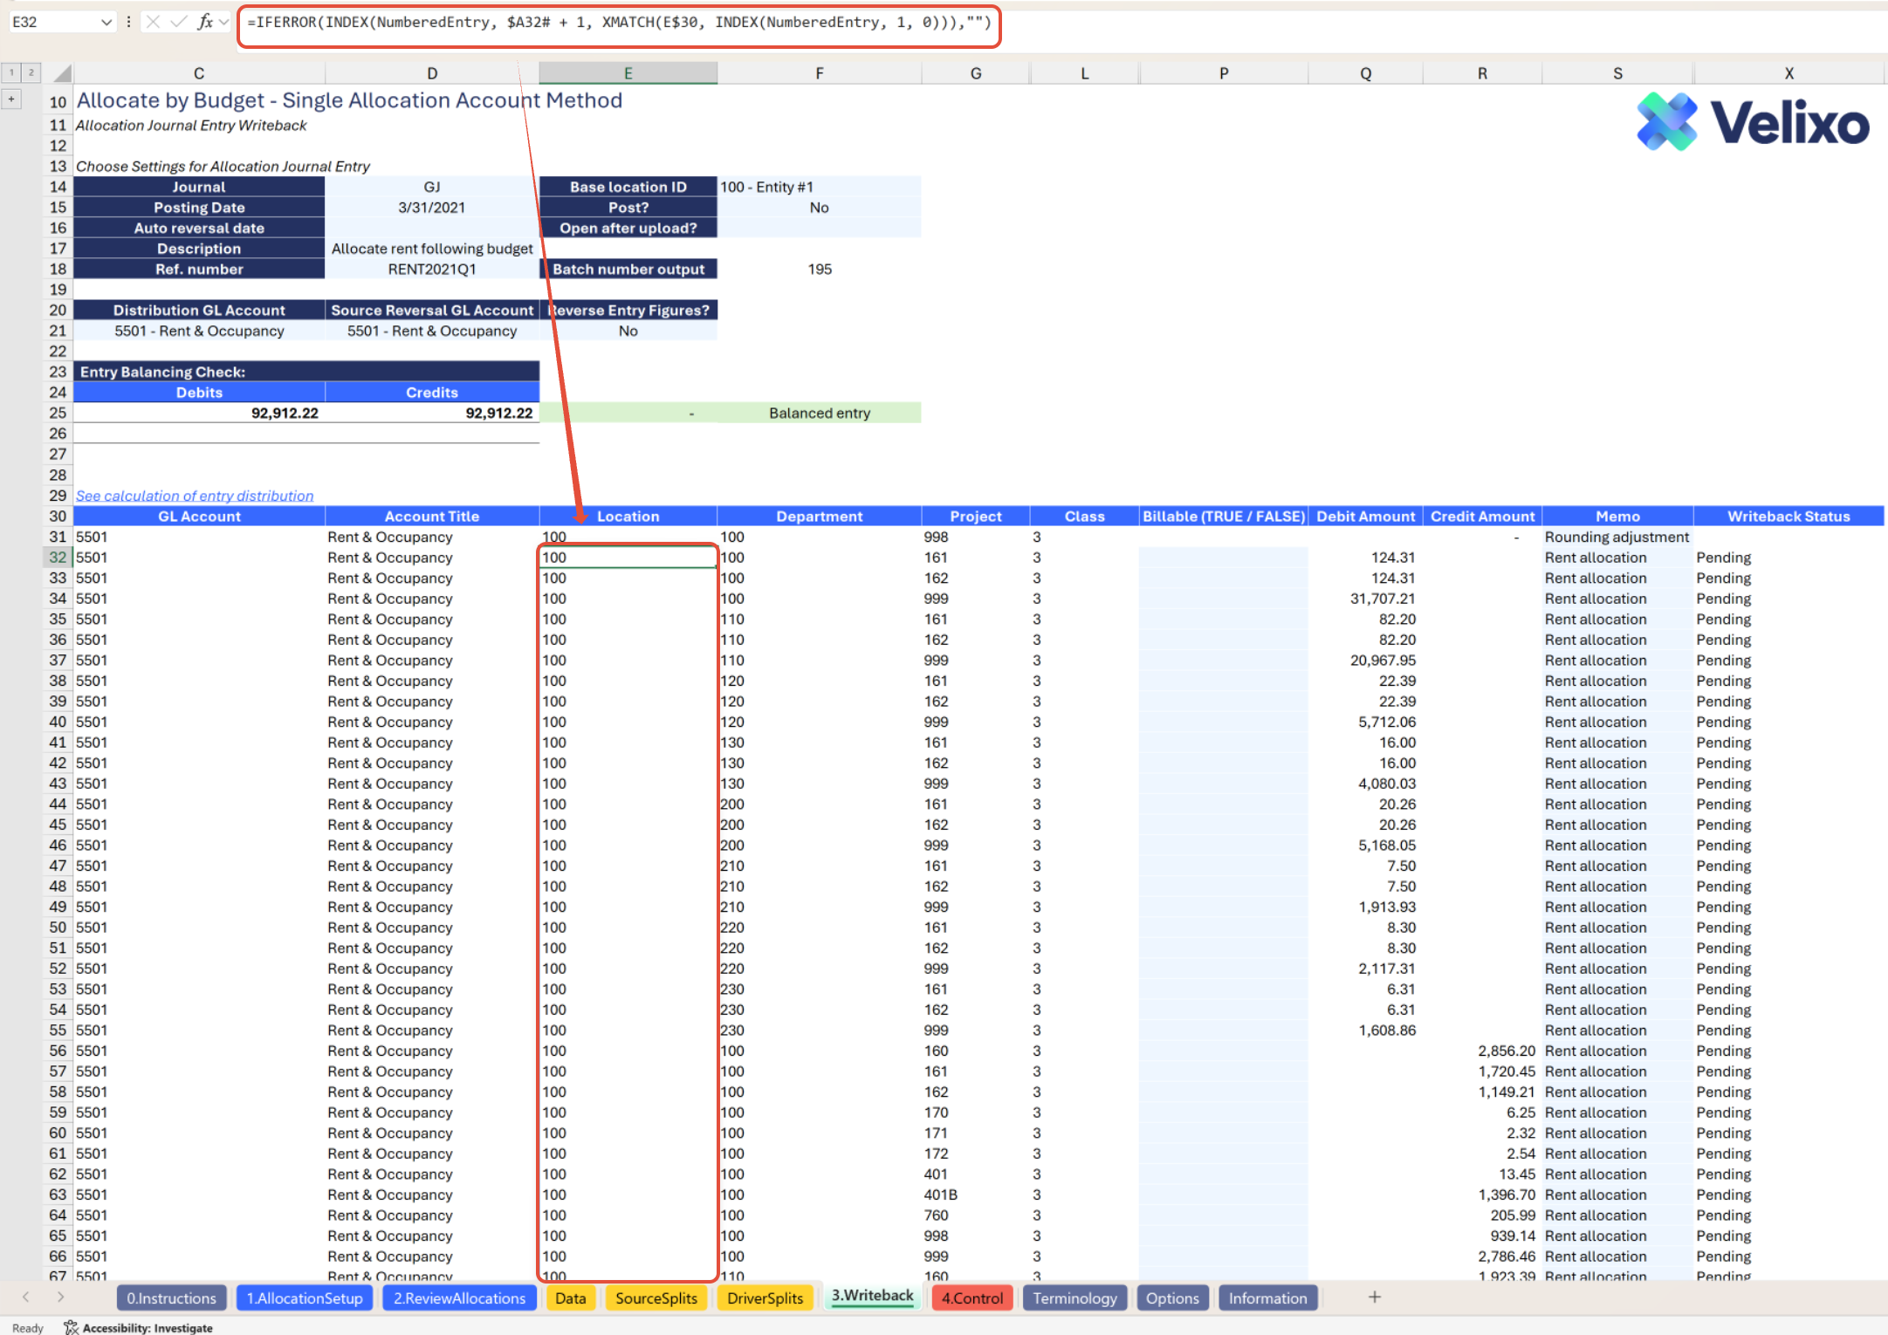Click outline level 2 button

coord(31,72)
